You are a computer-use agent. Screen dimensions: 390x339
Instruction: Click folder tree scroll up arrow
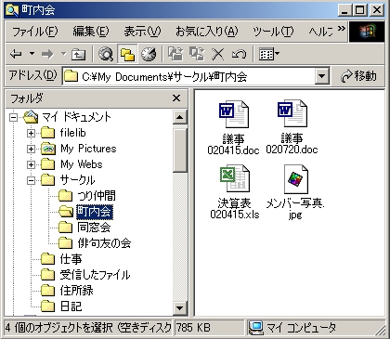click(179, 117)
